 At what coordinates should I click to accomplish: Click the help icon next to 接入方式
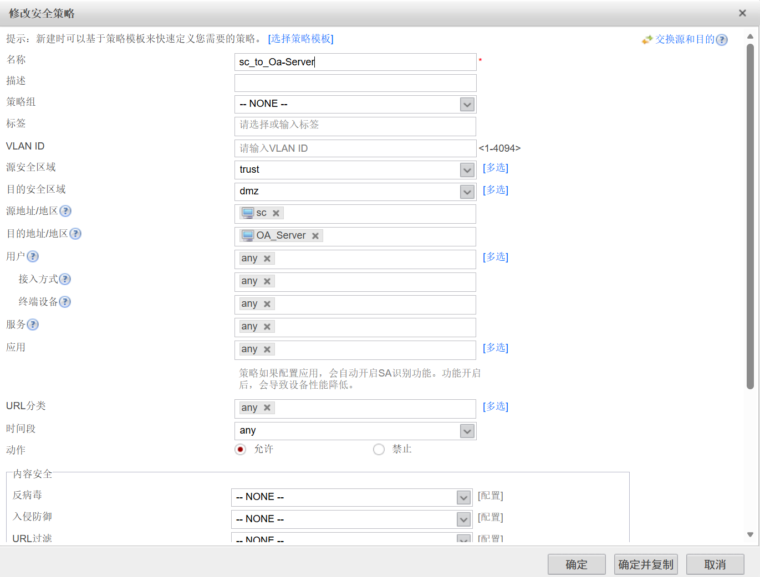coord(65,279)
